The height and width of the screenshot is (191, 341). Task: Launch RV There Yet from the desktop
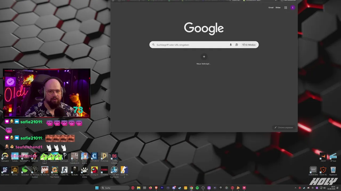45,171
